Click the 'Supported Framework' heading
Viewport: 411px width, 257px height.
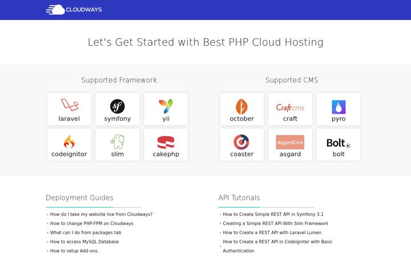pyautogui.click(x=119, y=81)
